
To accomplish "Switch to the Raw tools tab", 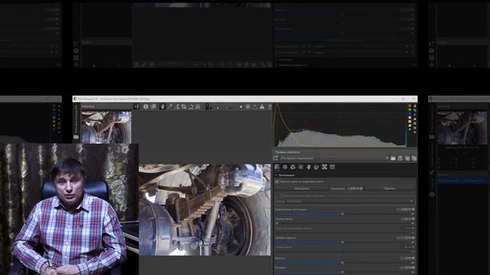I will [325, 167].
